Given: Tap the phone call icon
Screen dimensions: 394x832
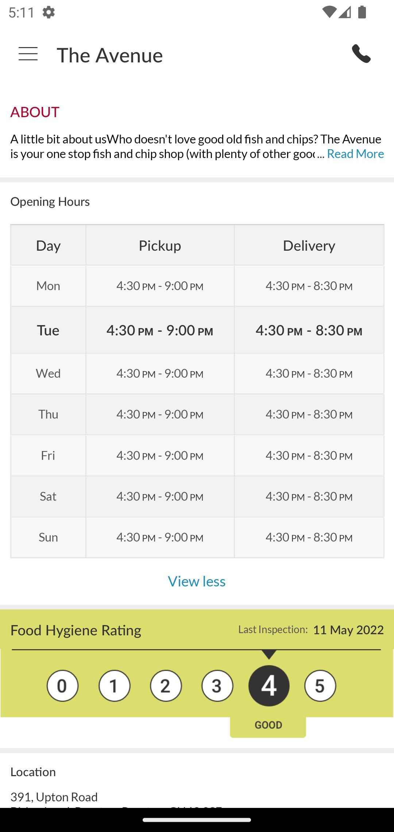Looking at the screenshot, I should point(361,54).
